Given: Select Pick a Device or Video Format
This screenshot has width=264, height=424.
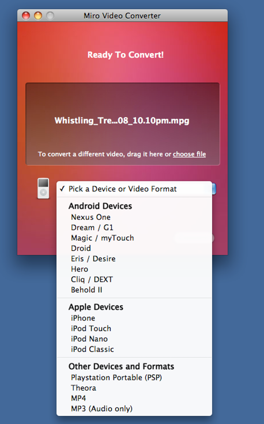Looking at the screenshot, I should point(134,189).
